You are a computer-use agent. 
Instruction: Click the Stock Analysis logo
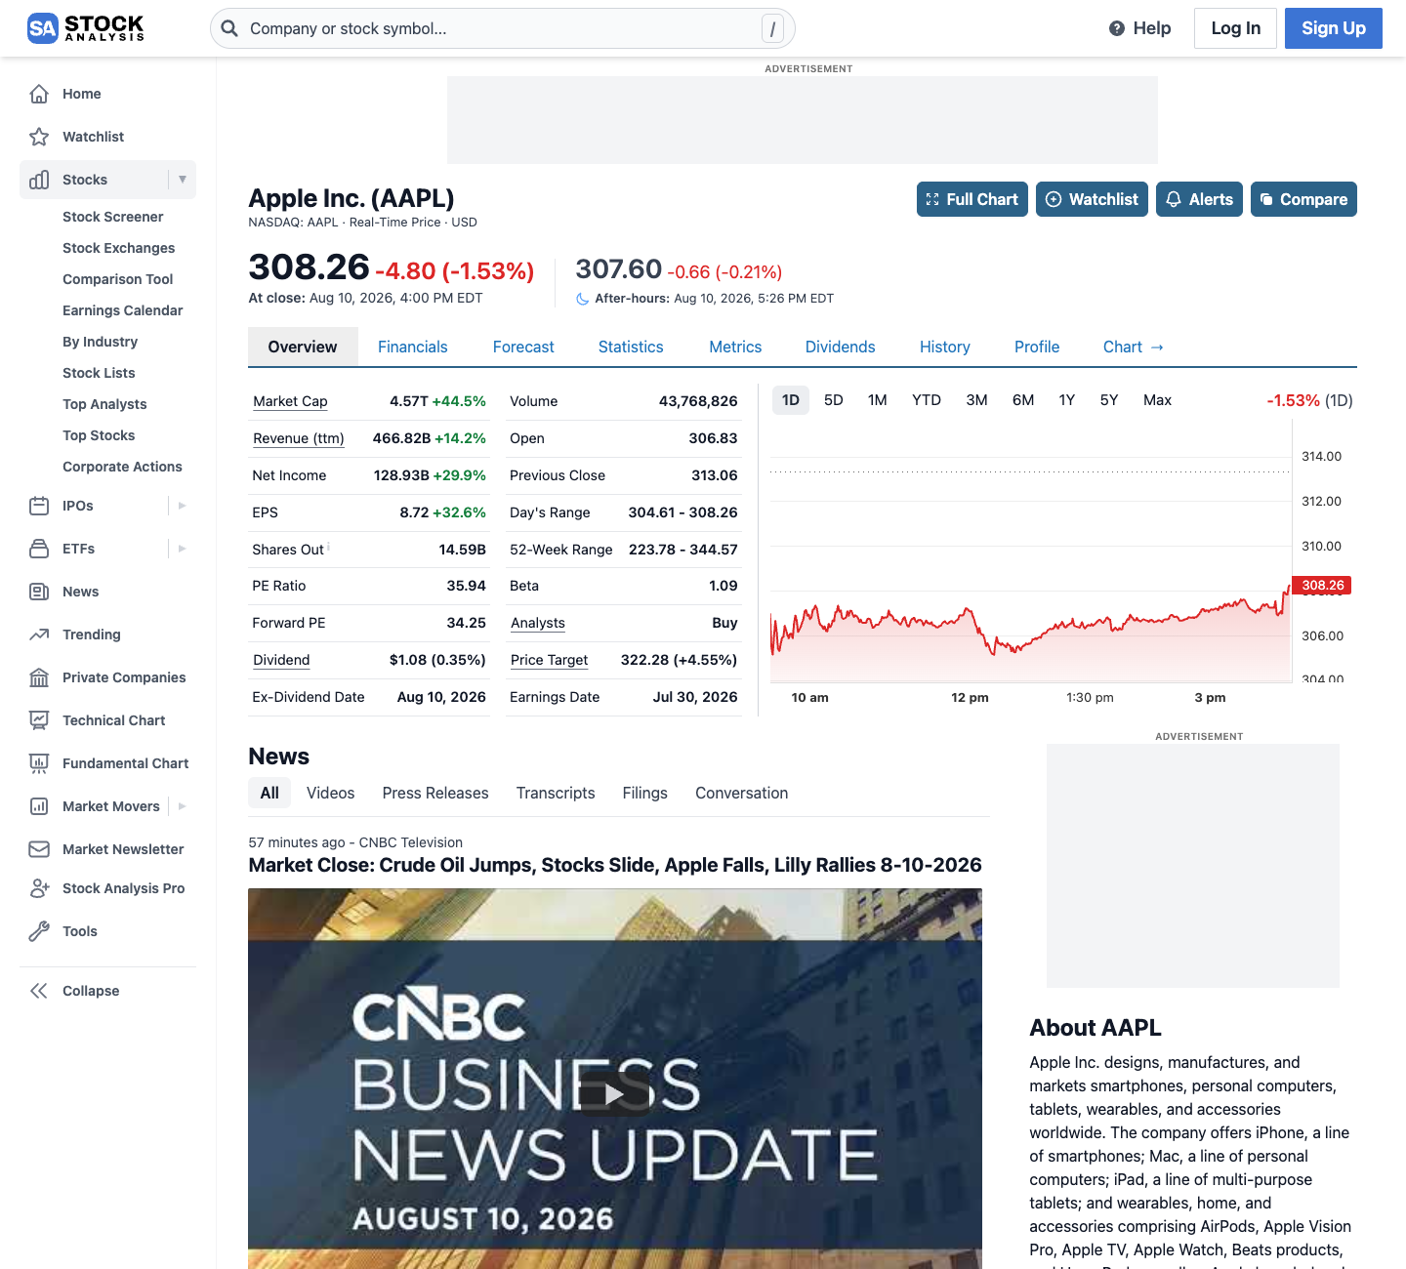[86, 28]
